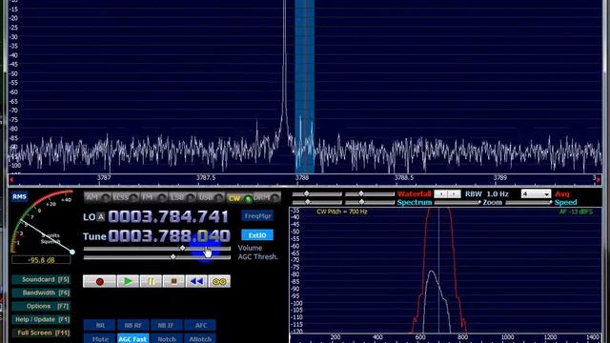Click the Zoom slider
Viewport: 610px width, 343px height.
tap(457, 202)
